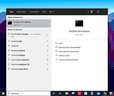Switch to the Documentos tab

34,12
